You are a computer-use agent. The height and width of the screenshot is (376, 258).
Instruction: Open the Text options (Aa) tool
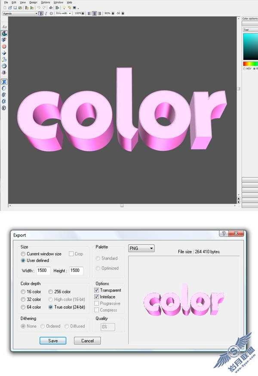click(4, 27)
